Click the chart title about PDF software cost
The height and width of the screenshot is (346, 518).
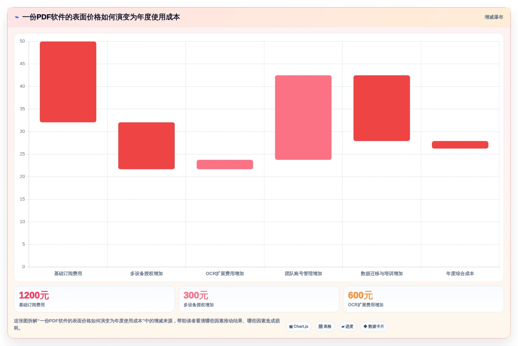coord(101,17)
